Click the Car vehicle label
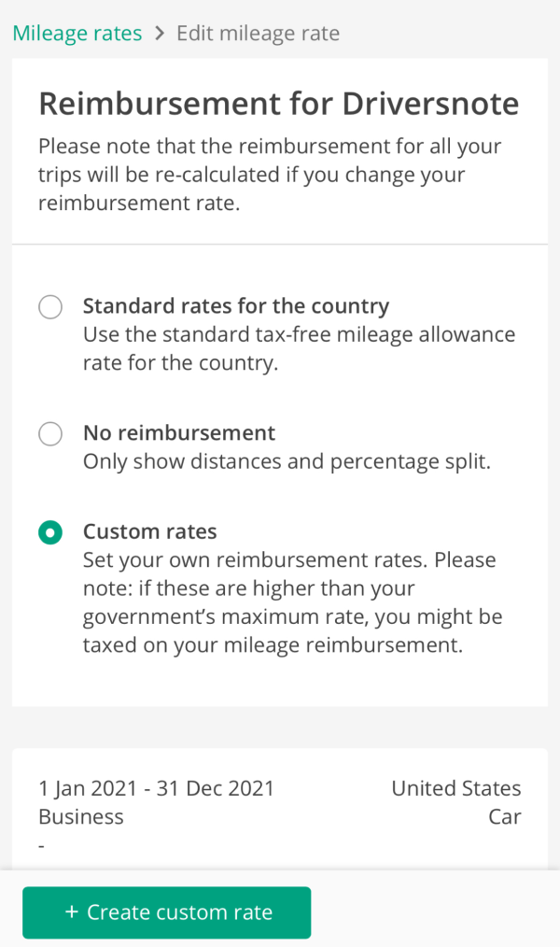 pos(505,816)
